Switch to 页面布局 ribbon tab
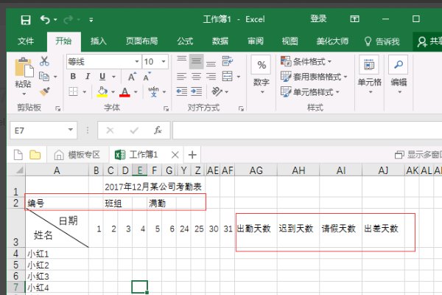442x295 pixels. point(141,41)
